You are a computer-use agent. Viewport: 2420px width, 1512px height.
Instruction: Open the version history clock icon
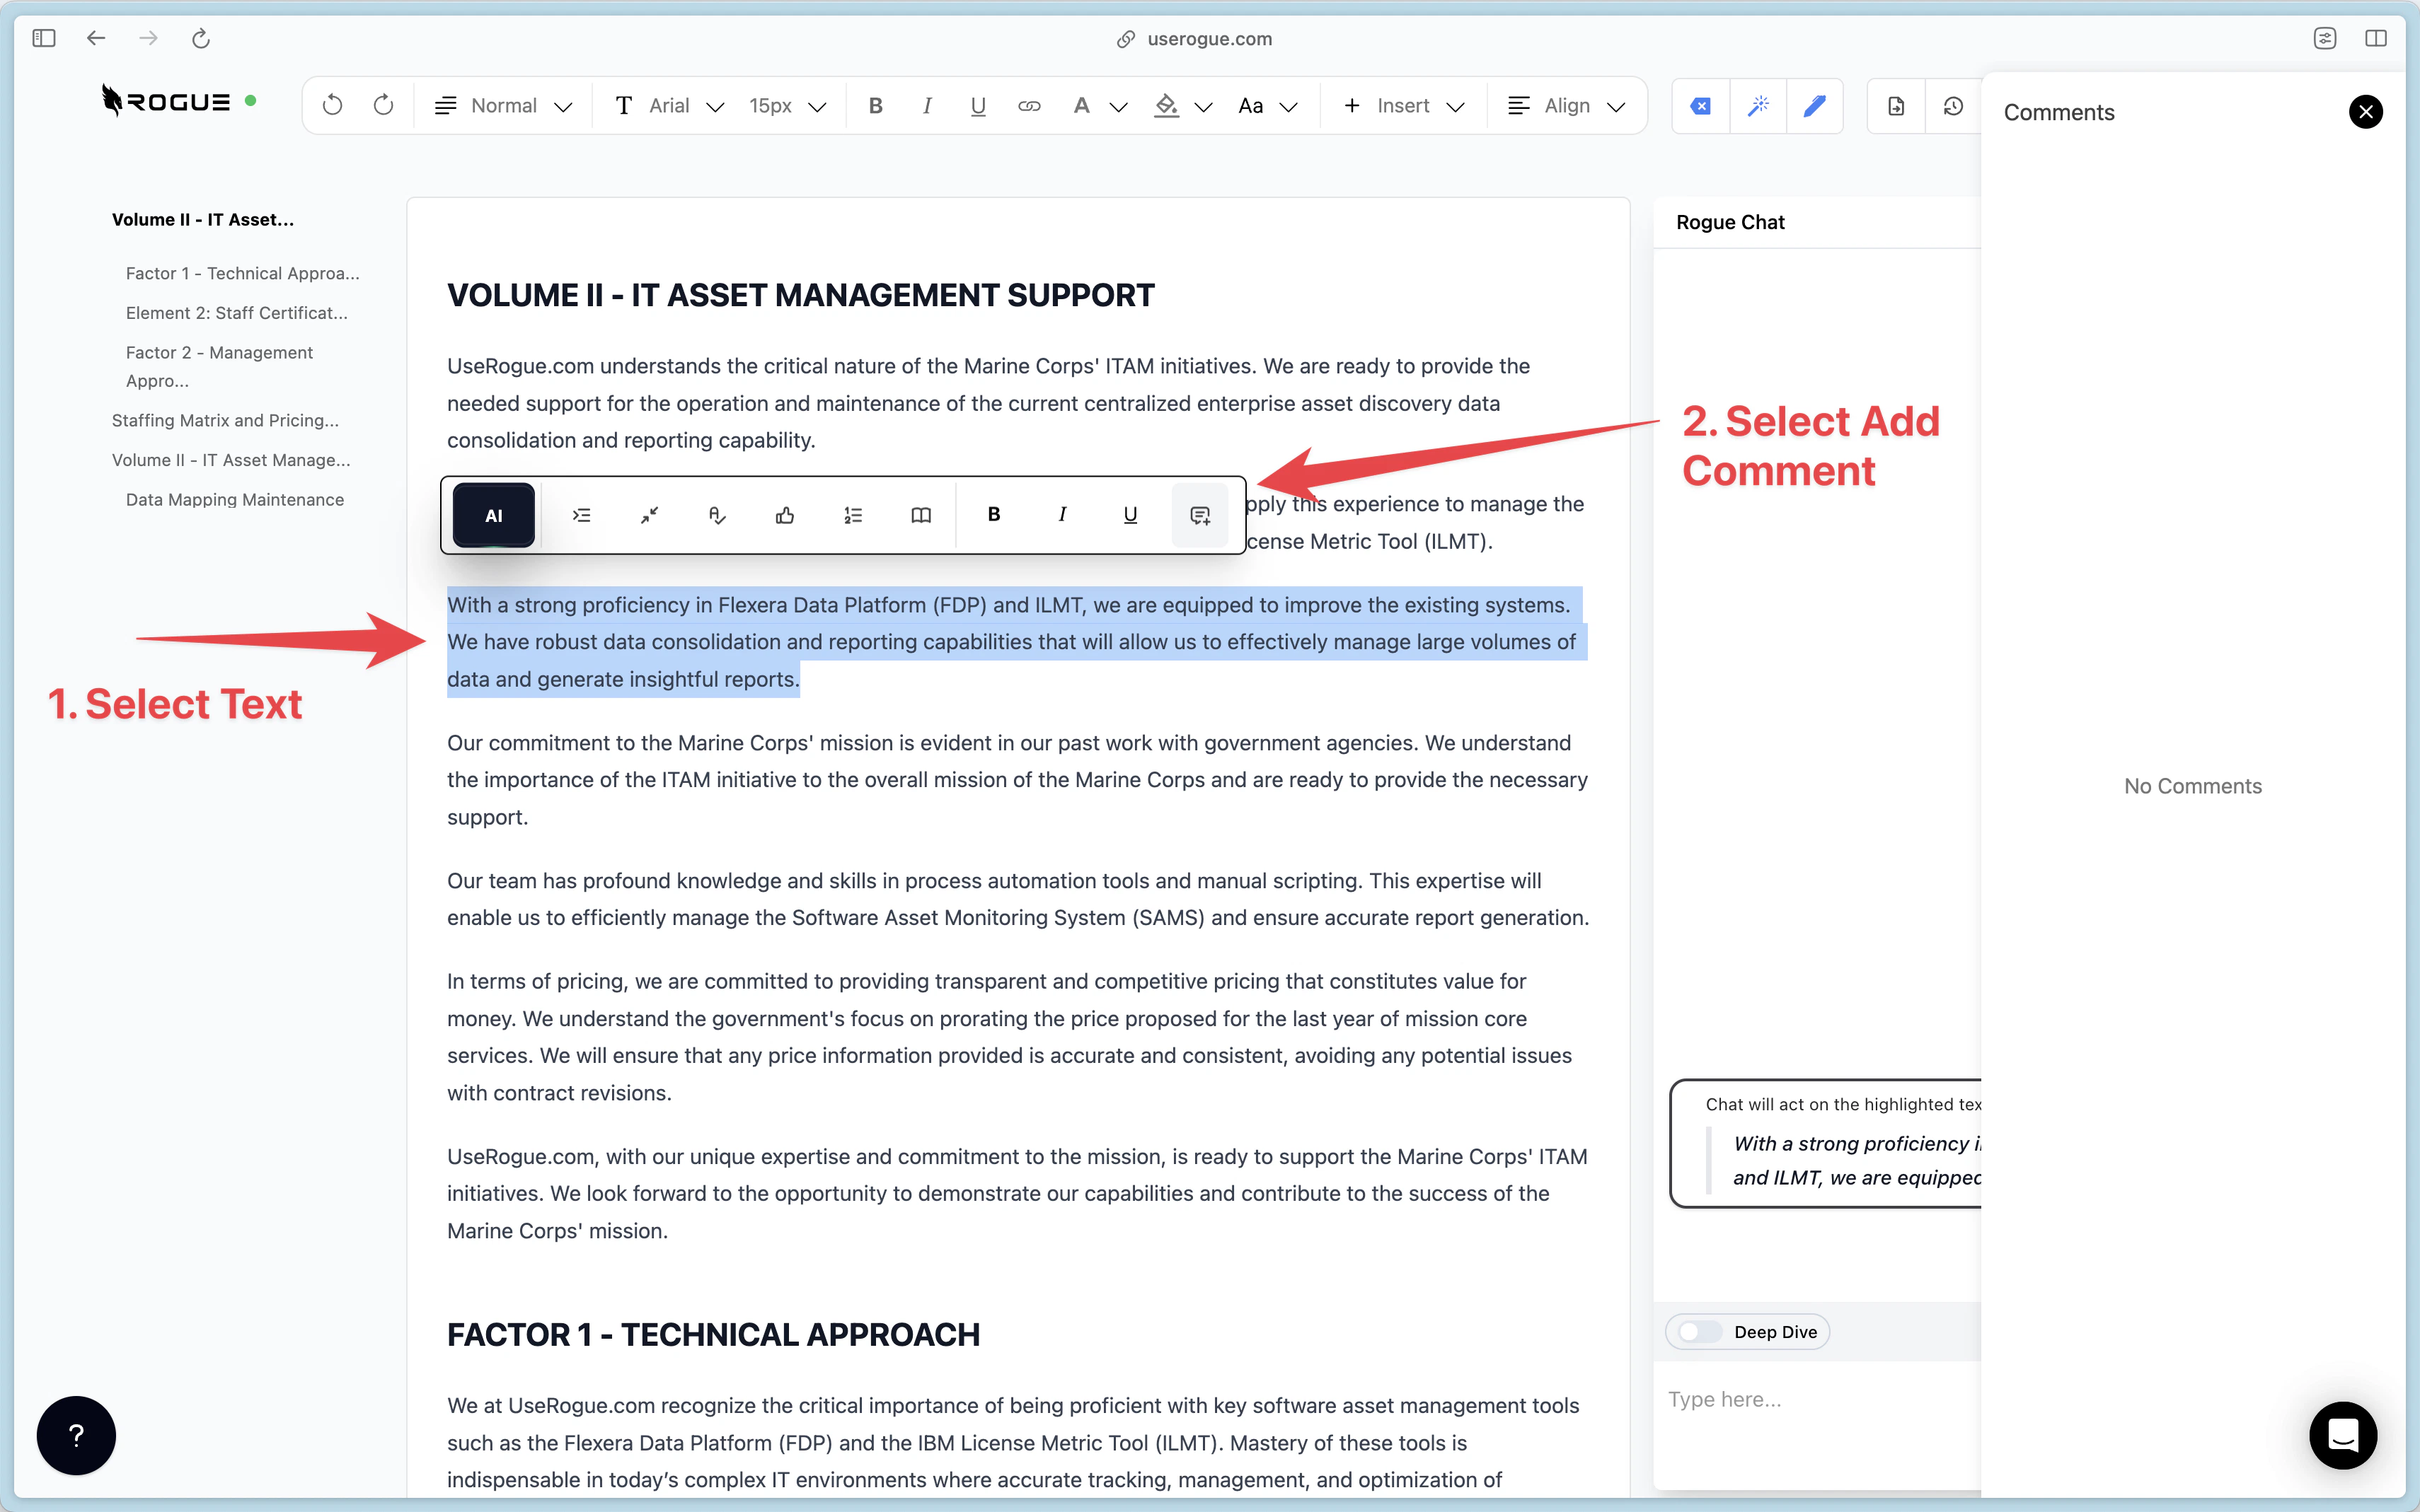(x=1953, y=106)
